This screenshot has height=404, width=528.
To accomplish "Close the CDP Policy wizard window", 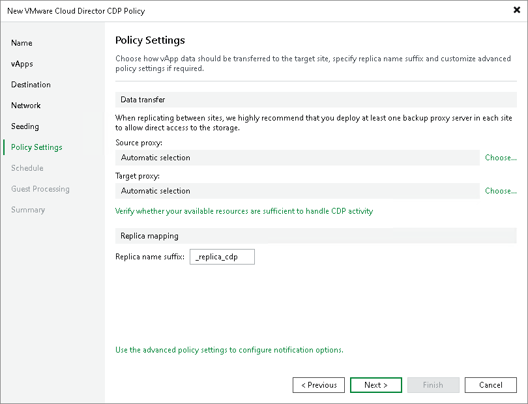I will (516, 10).
